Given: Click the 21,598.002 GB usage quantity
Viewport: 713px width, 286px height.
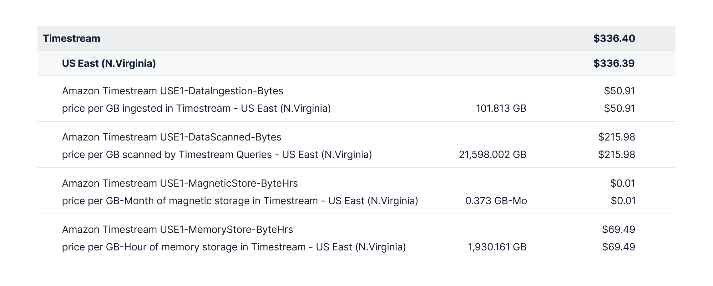Looking at the screenshot, I should tap(492, 155).
